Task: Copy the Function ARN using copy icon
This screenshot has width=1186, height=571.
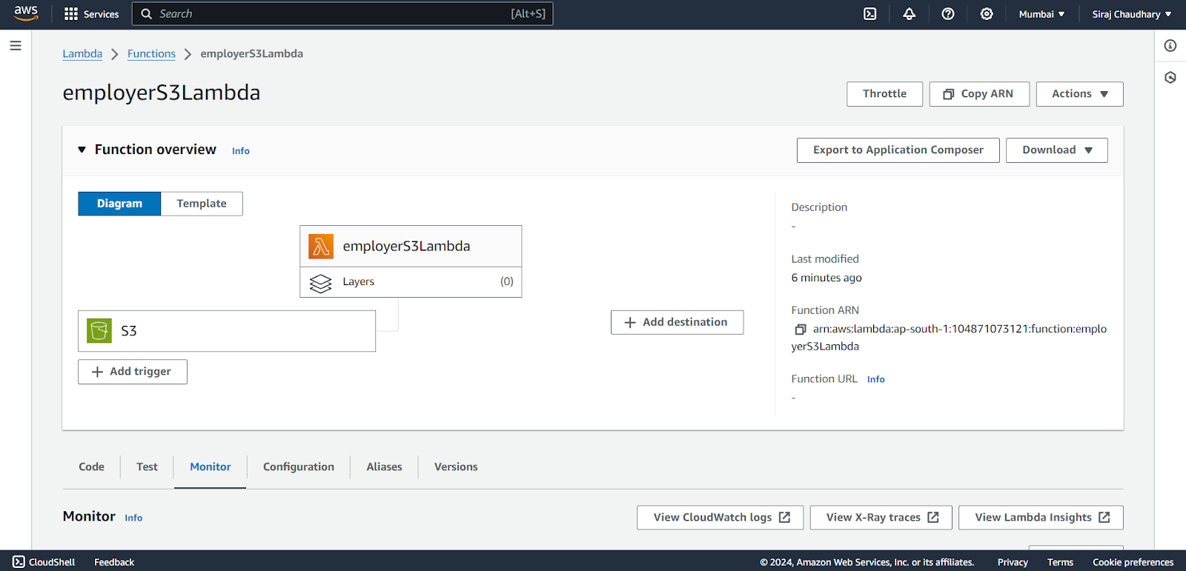Action: (x=800, y=330)
